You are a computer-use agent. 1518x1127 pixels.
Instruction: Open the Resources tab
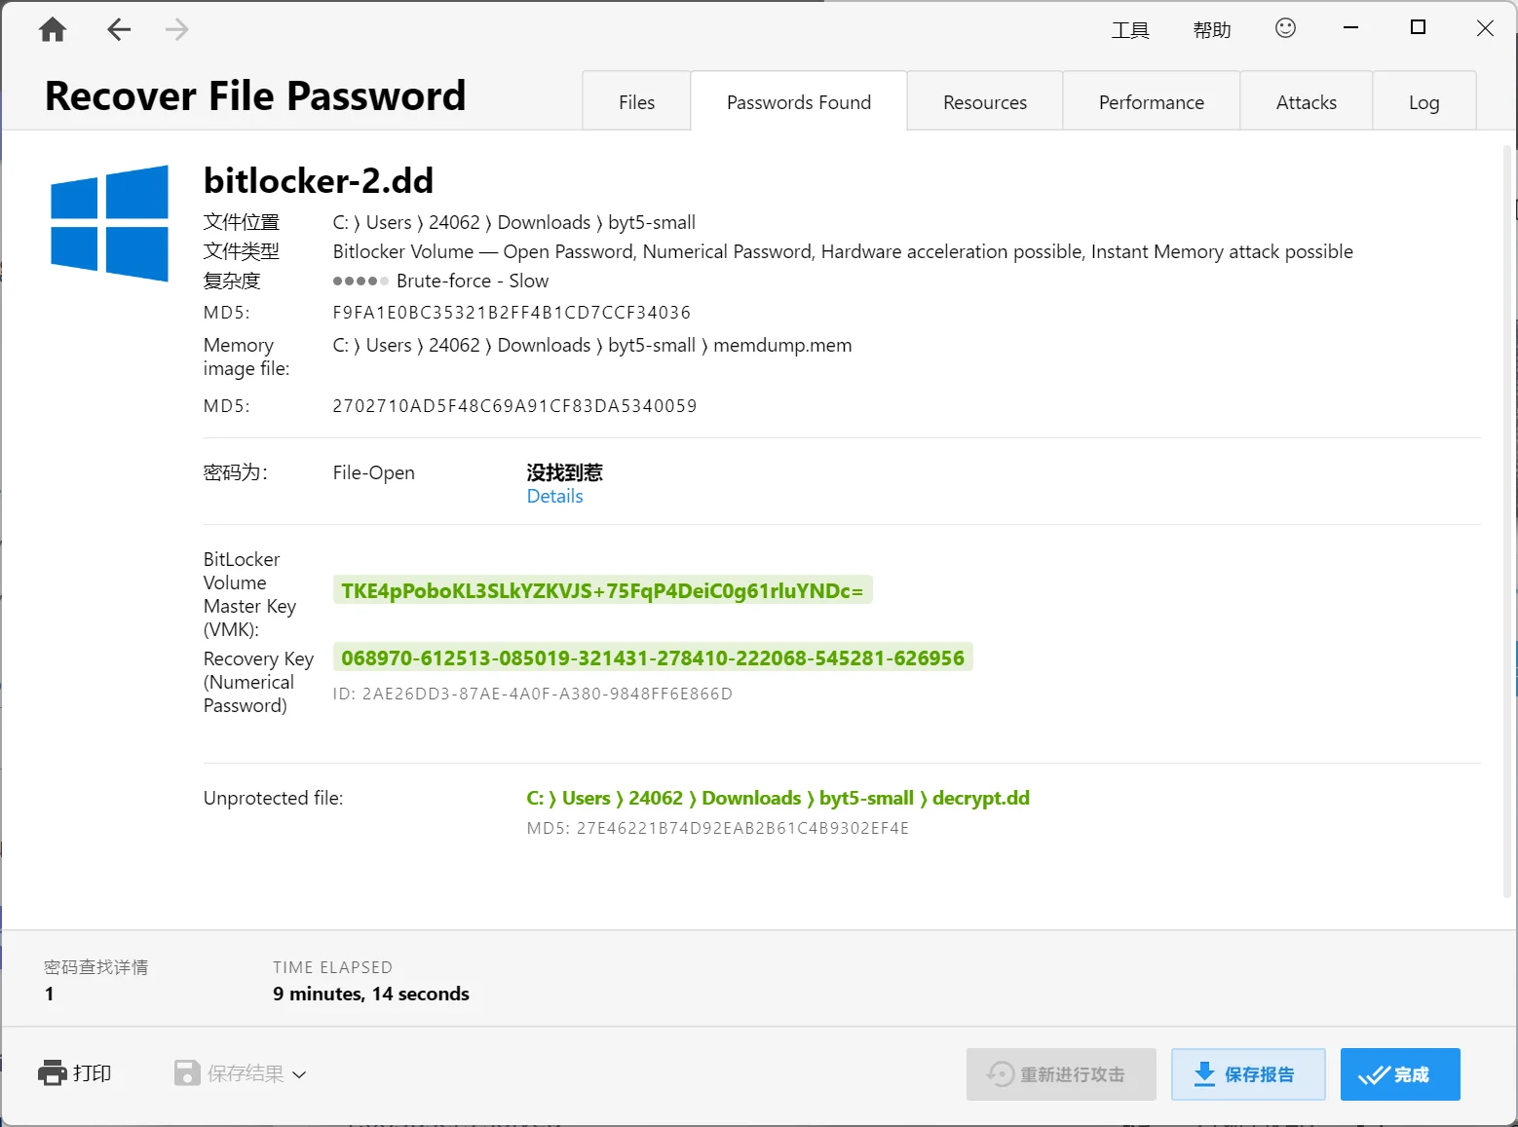tap(985, 101)
